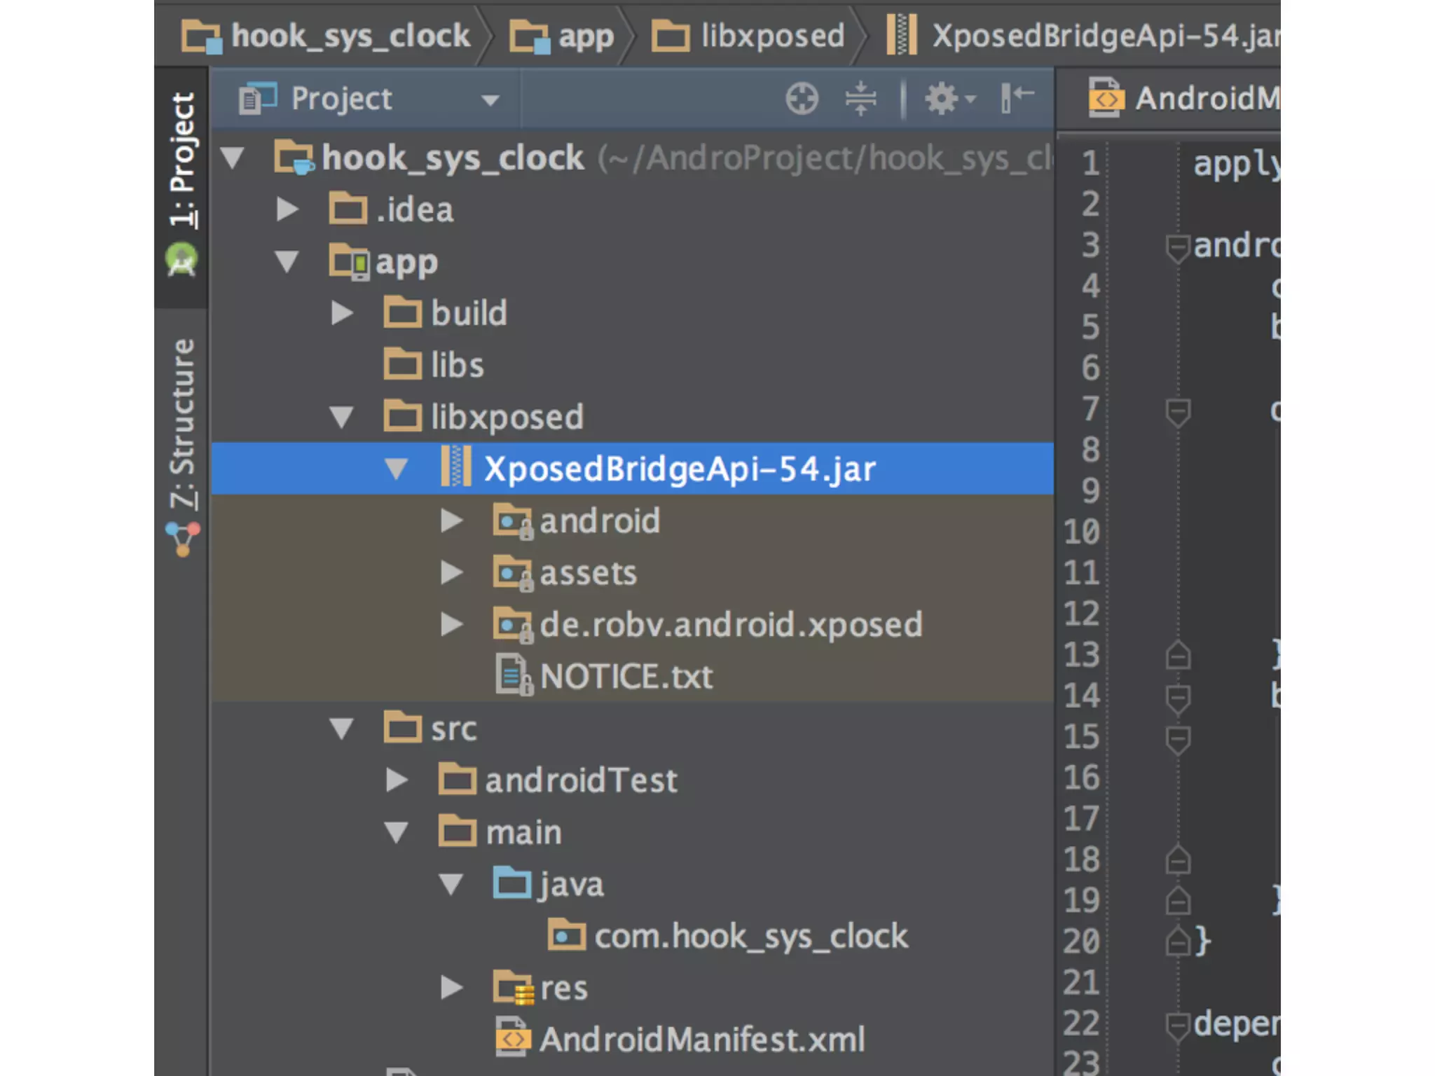Image resolution: width=1435 pixels, height=1076 pixels.
Task: Collapse the libxposed folder
Action: click(341, 418)
